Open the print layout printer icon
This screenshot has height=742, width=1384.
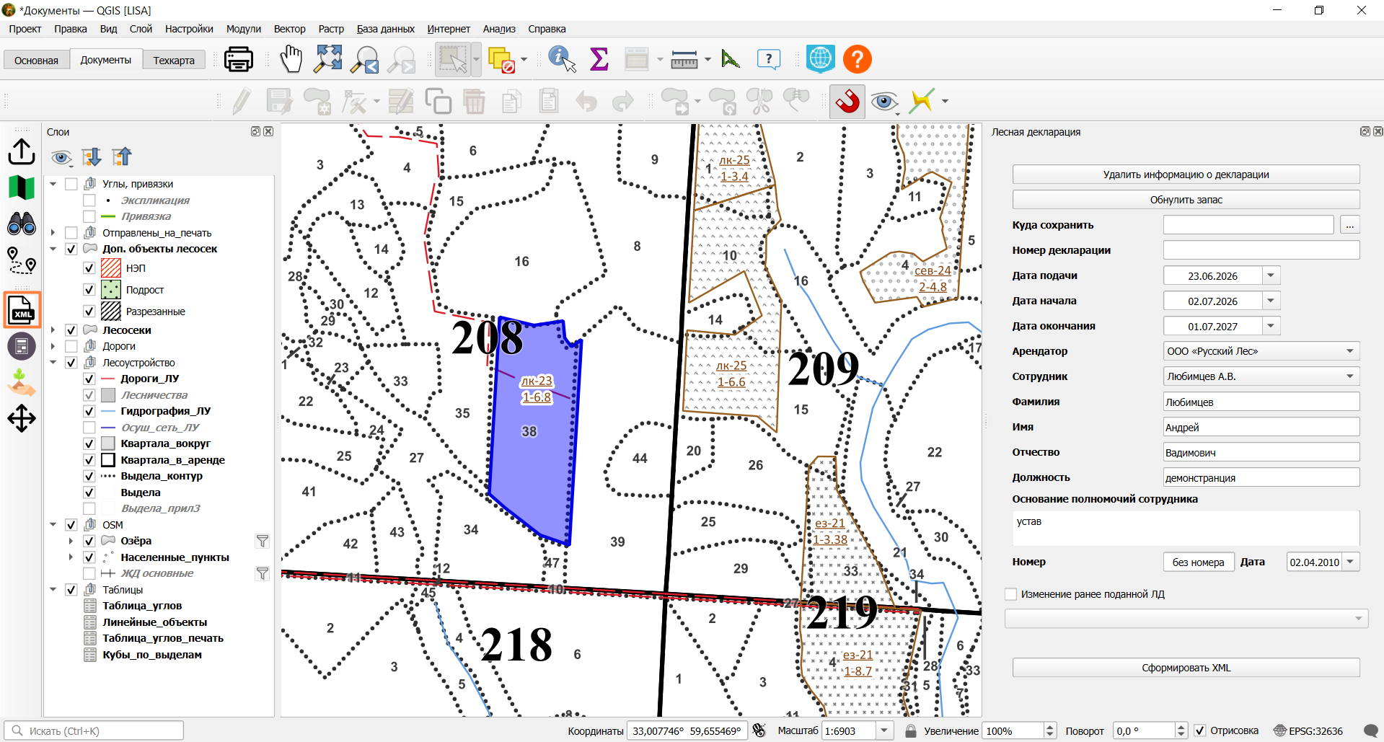239,59
